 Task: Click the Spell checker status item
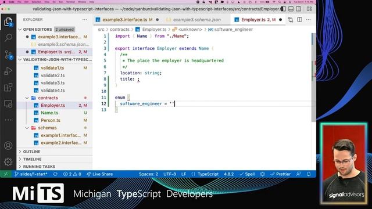(x=247, y=174)
